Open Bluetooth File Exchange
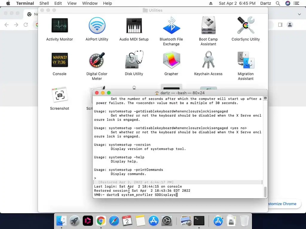306x229 pixels. (x=171, y=25)
